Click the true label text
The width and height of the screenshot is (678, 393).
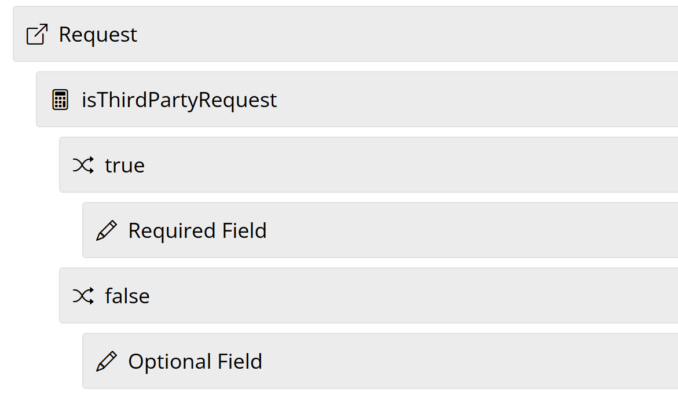[124, 166]
